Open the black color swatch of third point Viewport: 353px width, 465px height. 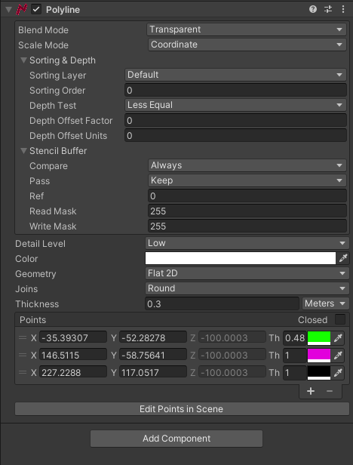click(319, 373)
